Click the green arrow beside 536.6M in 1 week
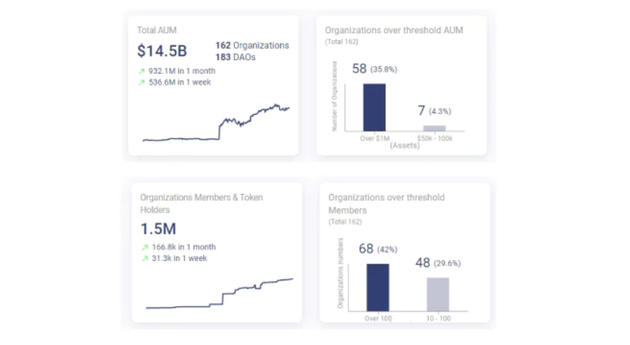This screenshot has height=345, width=630. [x=142, y=83]
